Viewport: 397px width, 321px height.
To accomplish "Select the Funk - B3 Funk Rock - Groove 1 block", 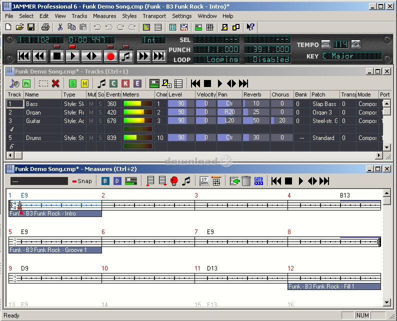I will click(55, 250).
